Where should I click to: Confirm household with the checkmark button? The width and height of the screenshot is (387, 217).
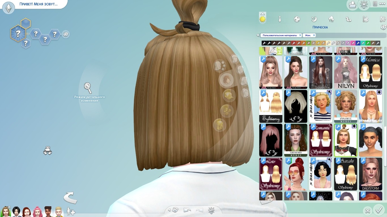click(x=379, y=211)
